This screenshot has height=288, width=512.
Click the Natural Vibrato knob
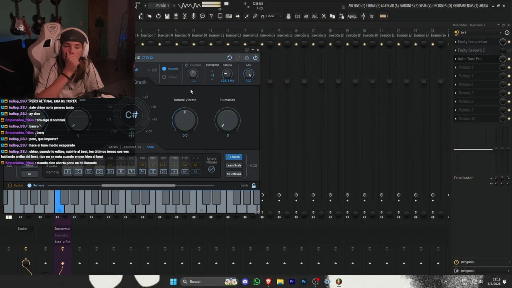pos(185,120)
